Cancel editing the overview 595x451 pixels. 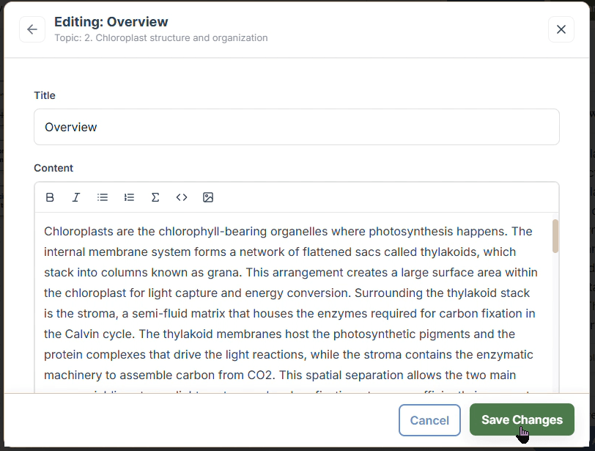[429, 420]
